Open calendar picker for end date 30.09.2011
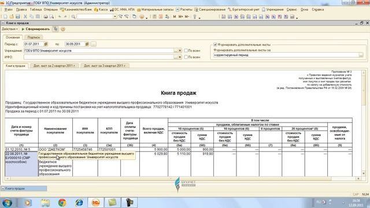The width and height of the screenshot is (370, 208). tap(87, 44)
